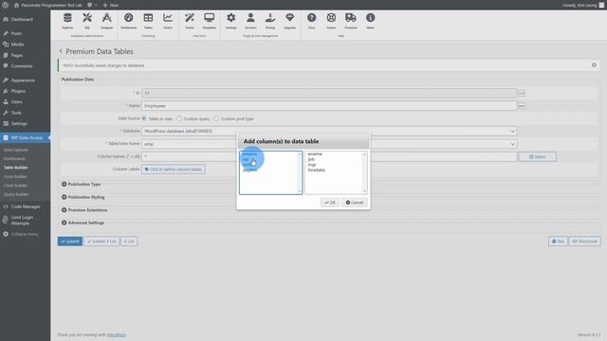Image resolution: width=607 pixels, height=341 pixels.
Task: Click the Test button
Action: 558,242
